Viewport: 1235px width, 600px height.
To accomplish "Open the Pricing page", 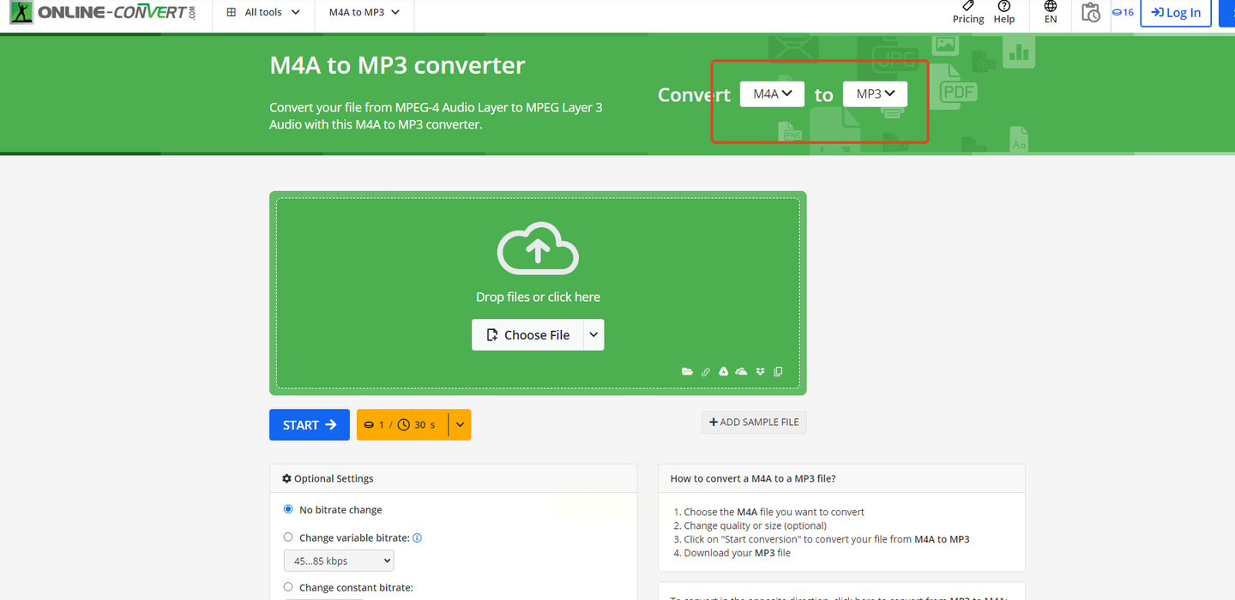I will click(968, 12).
